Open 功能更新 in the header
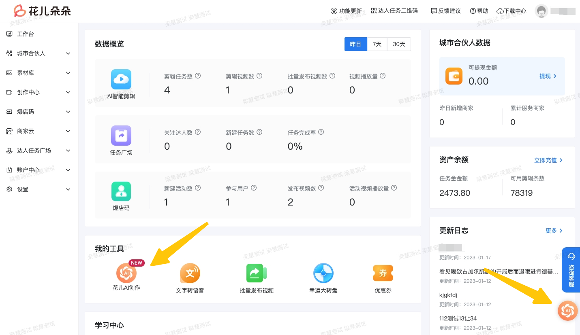 [x=346, y=11]
